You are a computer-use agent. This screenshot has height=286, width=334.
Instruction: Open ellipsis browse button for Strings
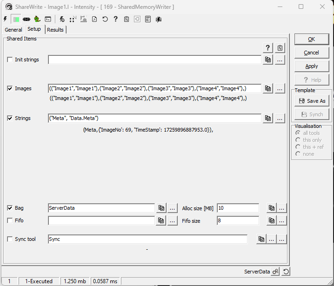point(280,118)
